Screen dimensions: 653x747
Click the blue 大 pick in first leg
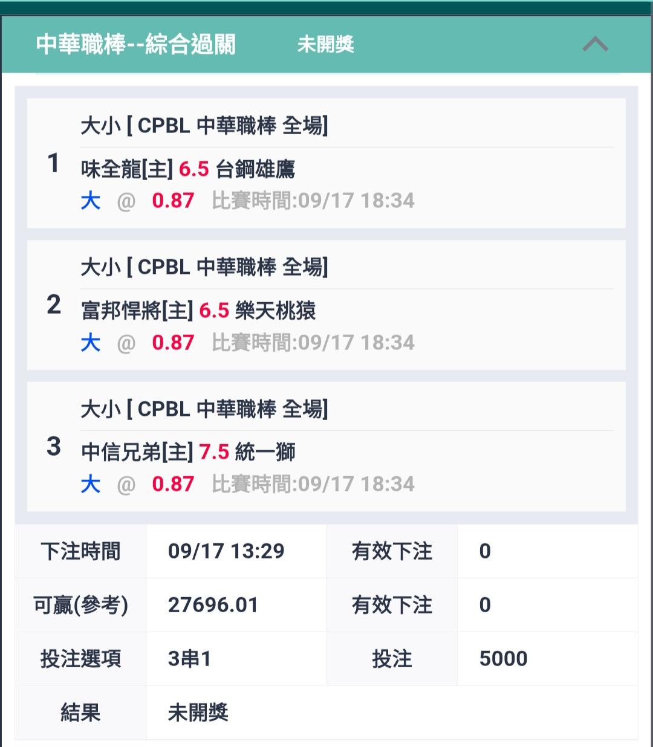click(x=91, y=201)
